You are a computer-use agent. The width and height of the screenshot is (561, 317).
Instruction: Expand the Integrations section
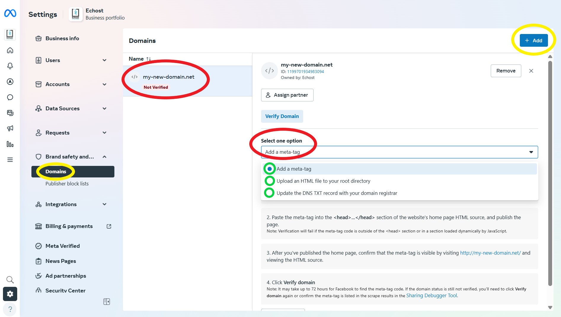coord(71,204)
